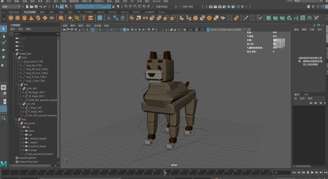Toggle the outliner layout button in toolbox
The image size is (328, 179).
coord(3,108)
